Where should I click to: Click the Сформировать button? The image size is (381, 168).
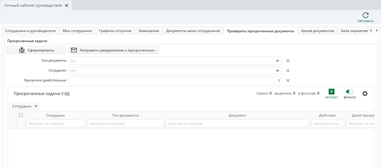tap(36, 50)
